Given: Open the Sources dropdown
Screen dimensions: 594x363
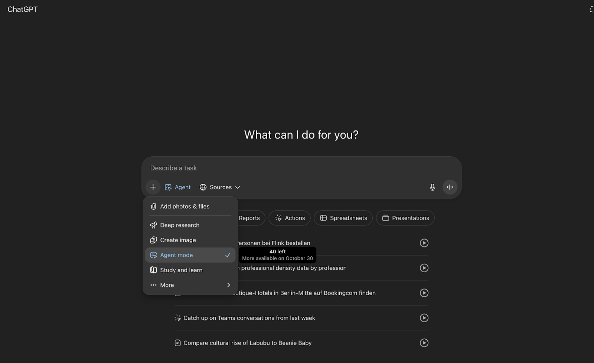Looking at the screenshot, I should 220,187.
